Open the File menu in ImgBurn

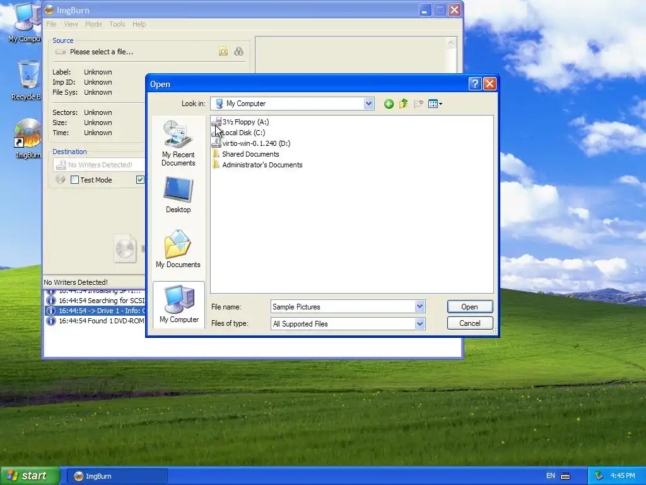coord(51,24)
